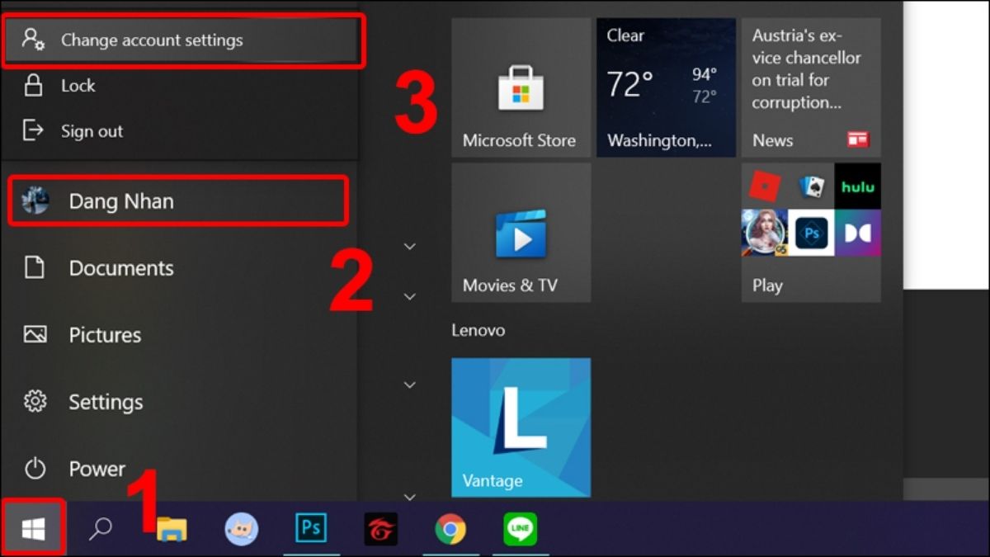The width and height of the screenshot is (990, 557).
Task: Open Windows Search on the taskbar
Action: click(x=102, y=529)
